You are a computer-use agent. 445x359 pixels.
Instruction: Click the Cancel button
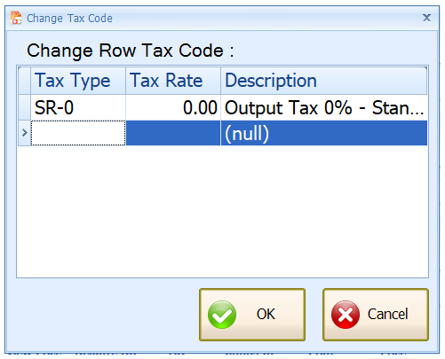[376, 315]
